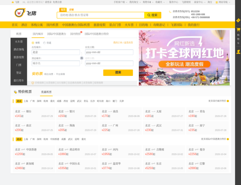Click the yellow flight 搜索 button
Viewport: 241px width, 185px height.
click(118, 73)
